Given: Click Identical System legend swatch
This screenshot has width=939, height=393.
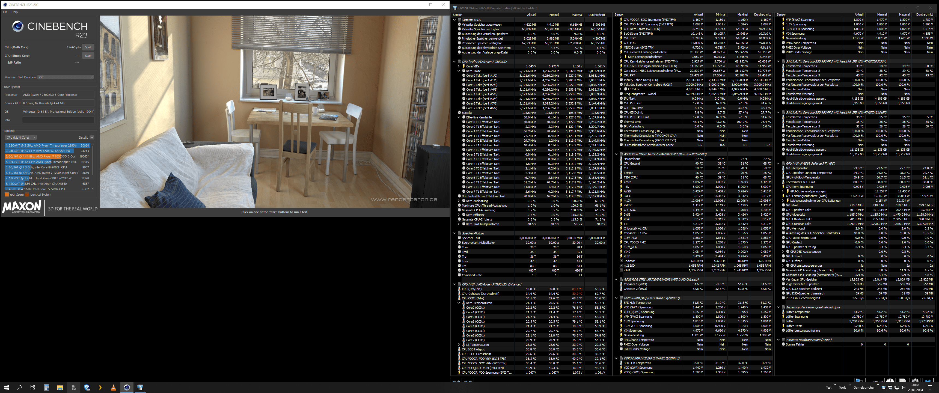Looking at the screenshot, I should click(x=26, y=195).
